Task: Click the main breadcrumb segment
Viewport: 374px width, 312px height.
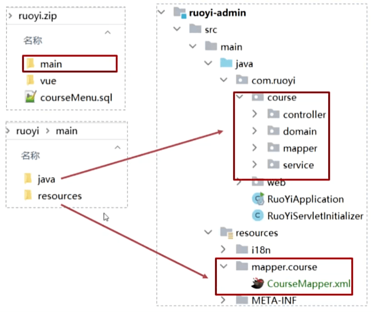Action: click(67, 131)
